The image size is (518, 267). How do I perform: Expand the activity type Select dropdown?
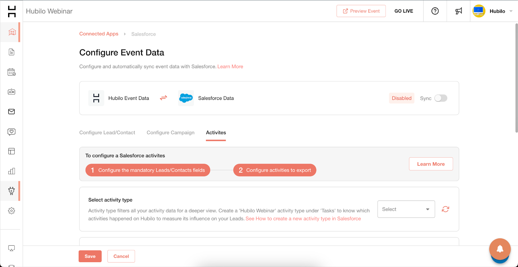[x=406, y=209]
